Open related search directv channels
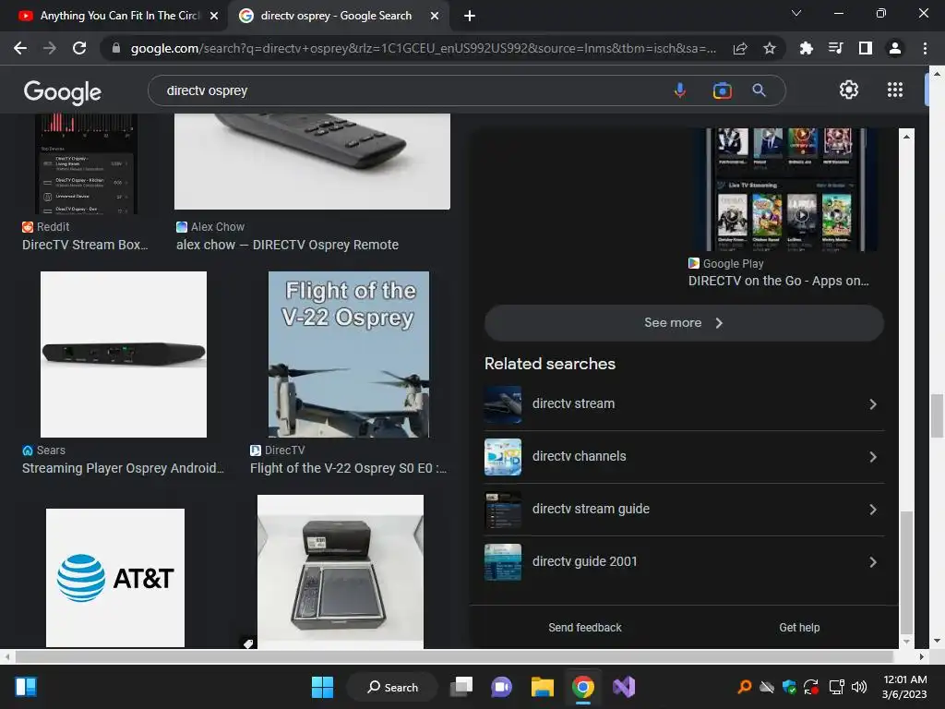Screen dimensions: 945x709 [x=684, y=457]
